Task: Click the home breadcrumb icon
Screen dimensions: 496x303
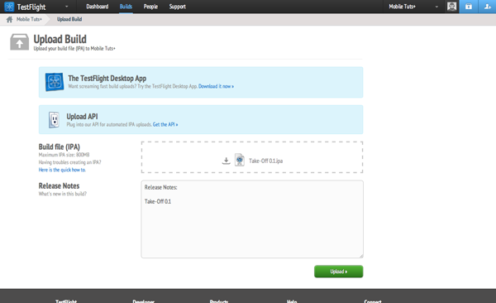Action: (9, 19)
